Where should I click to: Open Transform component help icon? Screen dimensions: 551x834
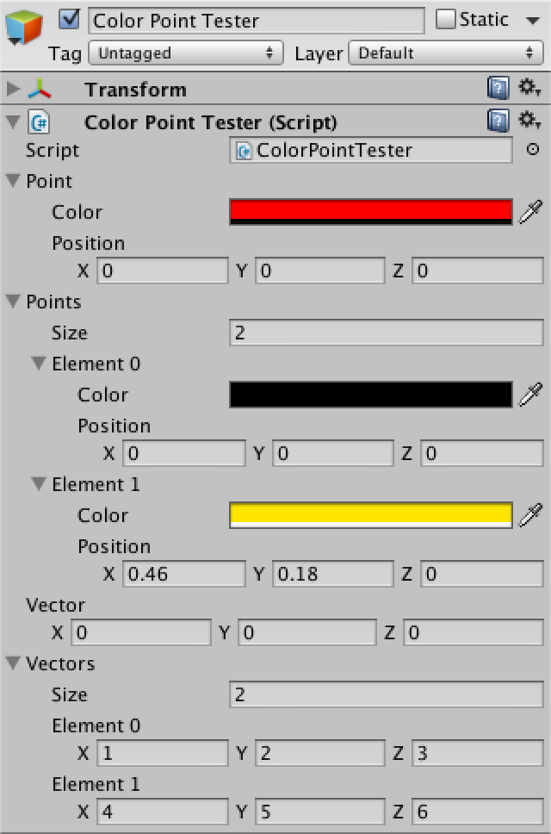pos(498,88)
